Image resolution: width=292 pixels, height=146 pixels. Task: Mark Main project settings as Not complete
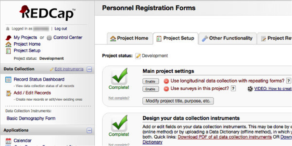(x=119, y=98)
